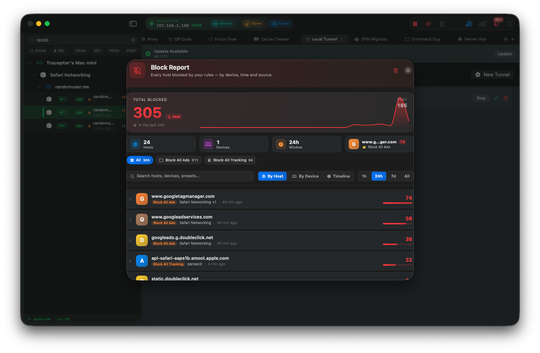Click the search hosts, devices, presets field
Image resolution: width=540 pixels, height=353 pixels.
190,176
